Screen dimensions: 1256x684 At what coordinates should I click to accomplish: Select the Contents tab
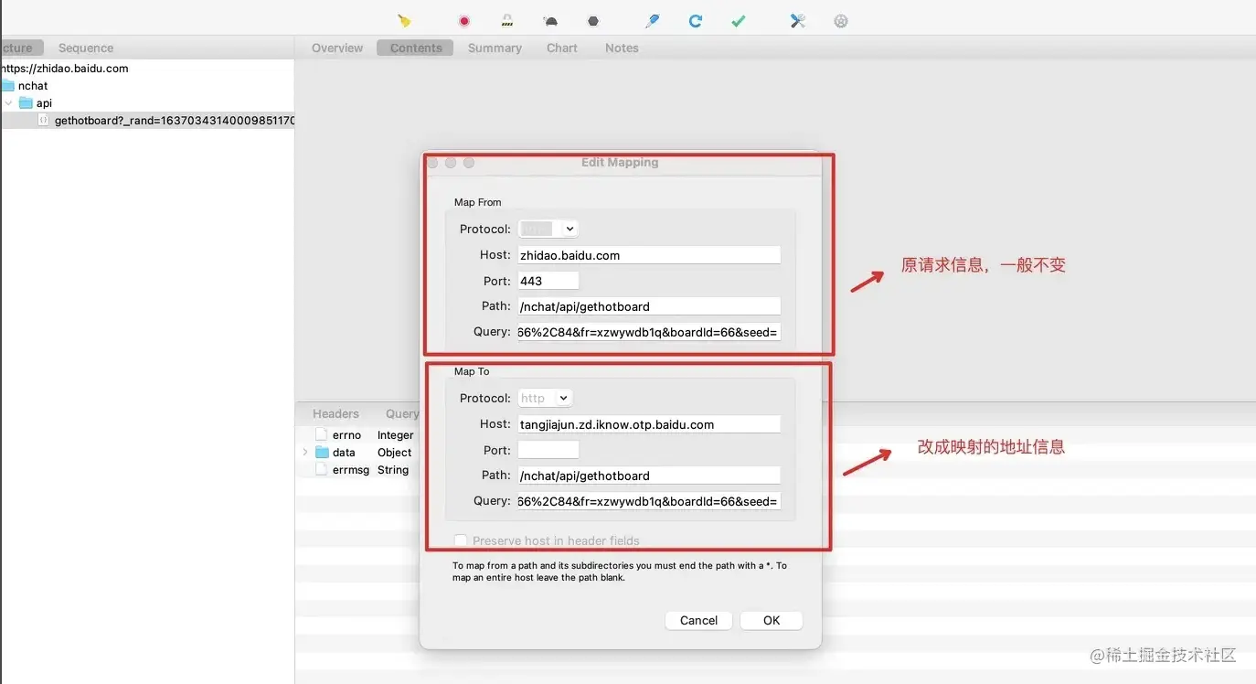pos(415,48)
